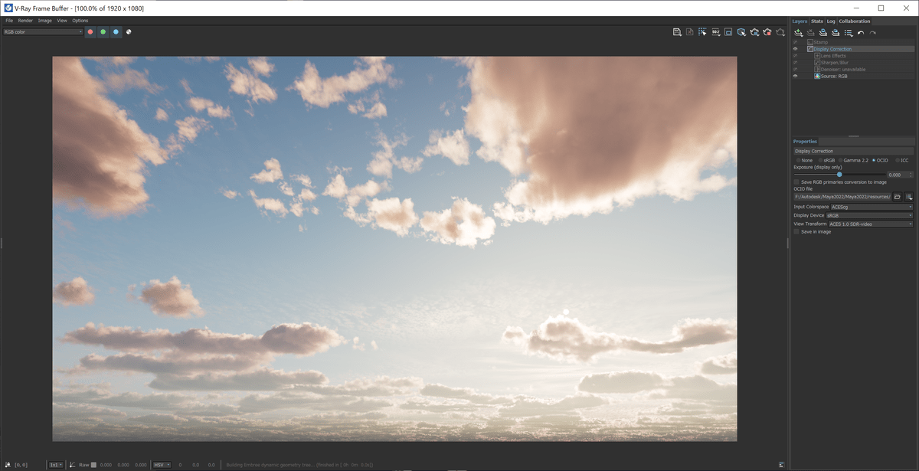This screenshot has height=471, width=919.
Task: Toggle the red channel circle
Action: 90,32
